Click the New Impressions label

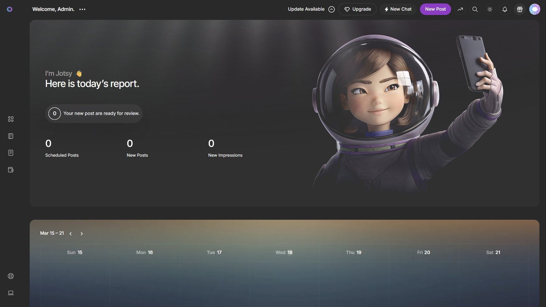click(x=225, y=155)
